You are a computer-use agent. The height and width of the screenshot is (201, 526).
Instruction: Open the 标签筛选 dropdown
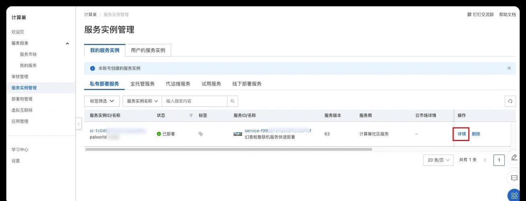tap(102, 101)
